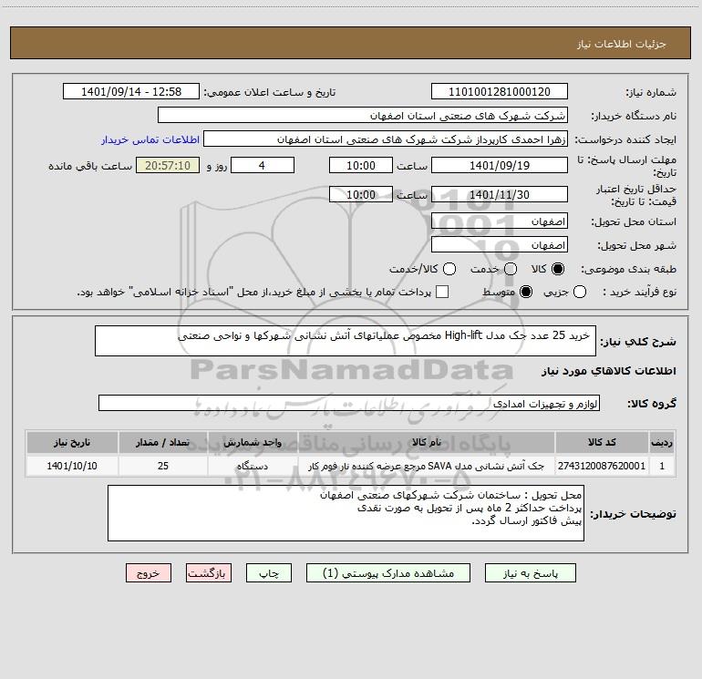Click the چاپ print button
This screenshot has width=702, height=679.
269,573
